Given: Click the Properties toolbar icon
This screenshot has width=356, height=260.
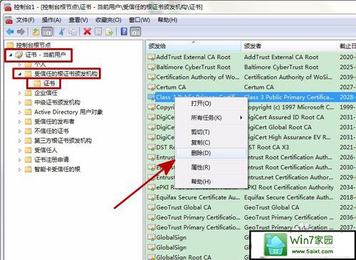Looking at the screenshot, I should point(98,31).
